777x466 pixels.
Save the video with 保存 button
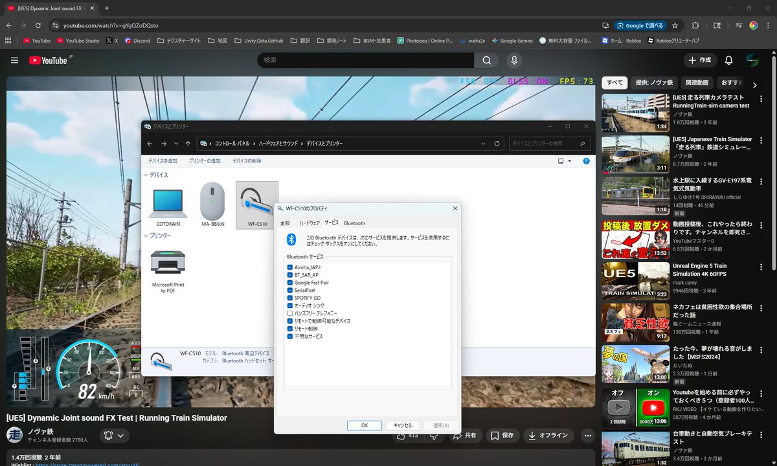[502, 436]
